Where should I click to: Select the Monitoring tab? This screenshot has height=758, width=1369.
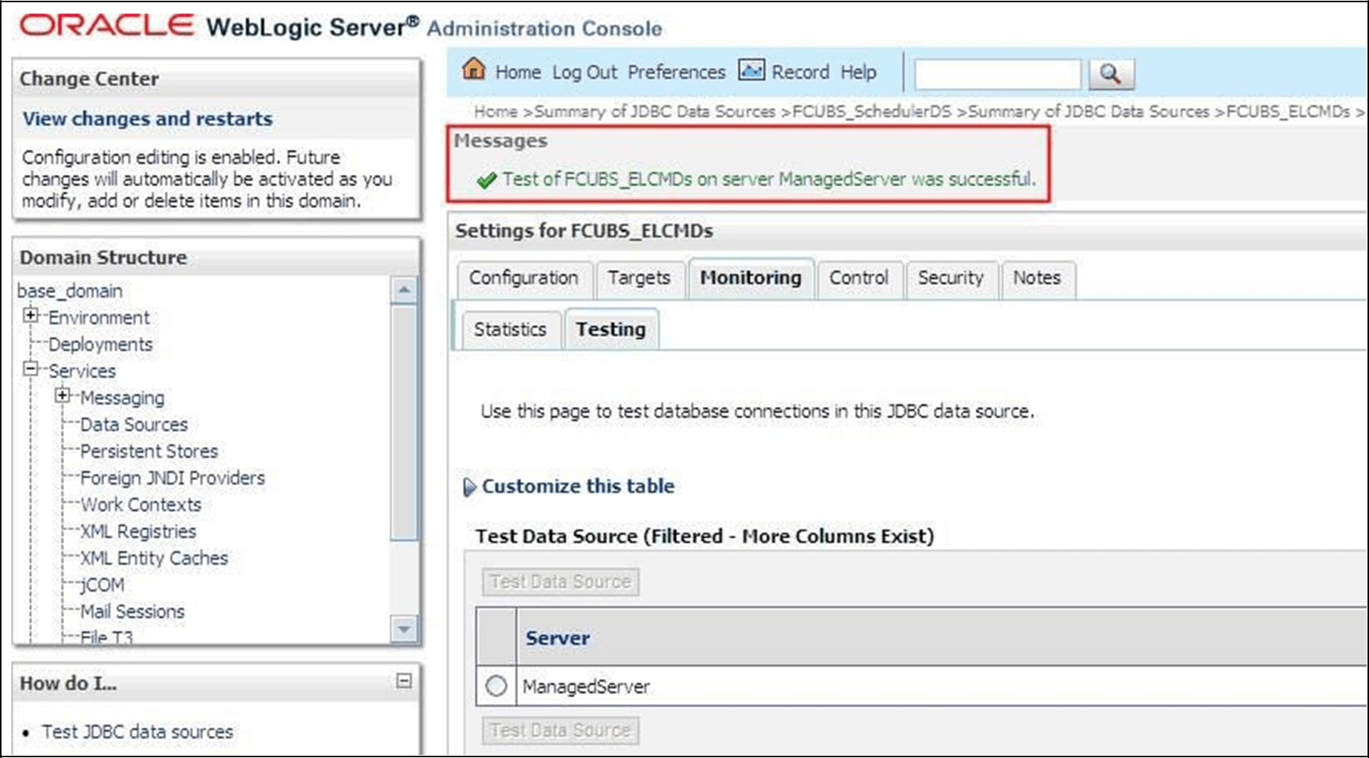(750, 278)
